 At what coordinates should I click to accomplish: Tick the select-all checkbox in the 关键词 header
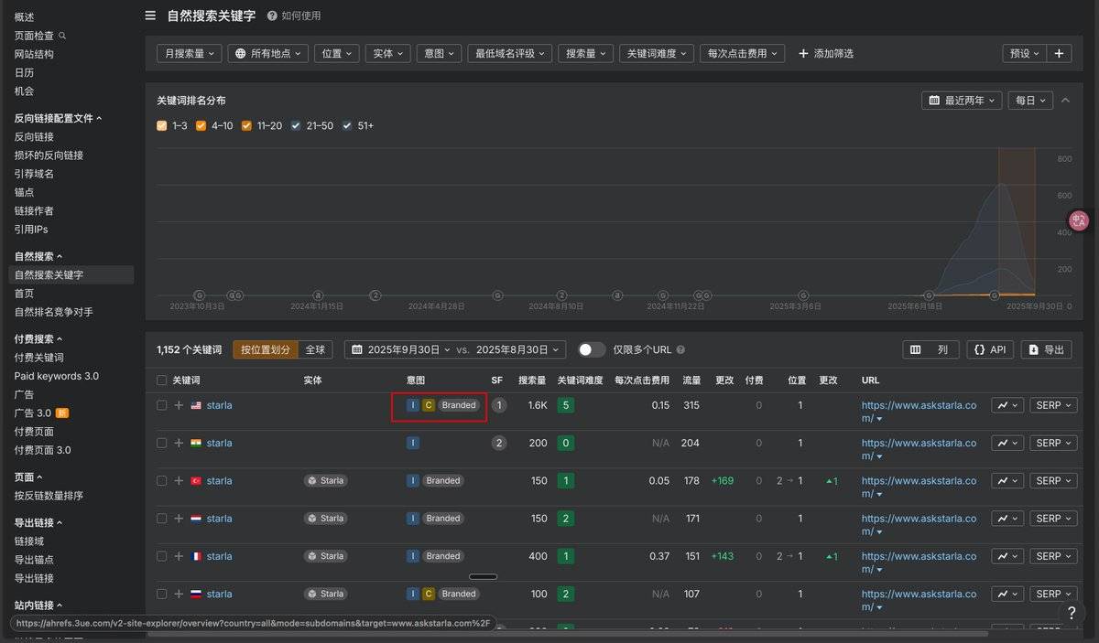coord(162,380)
